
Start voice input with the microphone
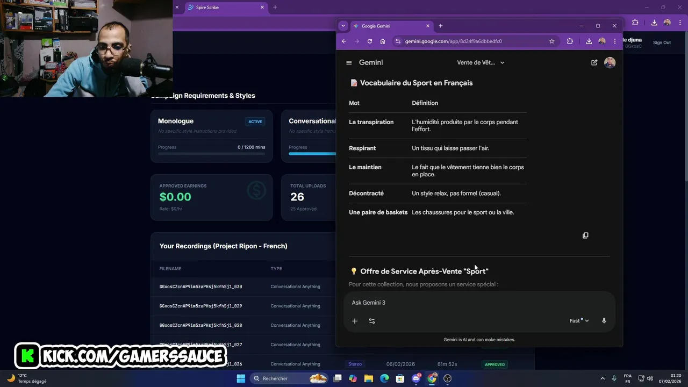[604, 321]
